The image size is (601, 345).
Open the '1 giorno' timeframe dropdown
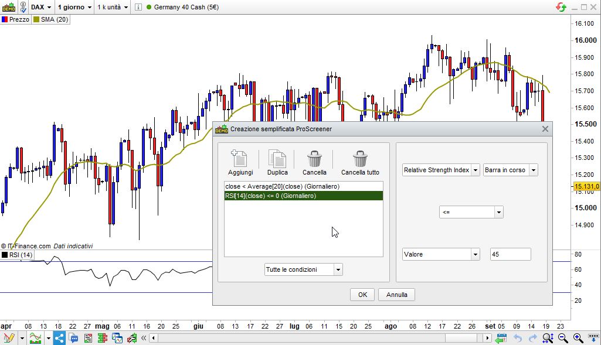pyautogui.click(x=74, y=7)
